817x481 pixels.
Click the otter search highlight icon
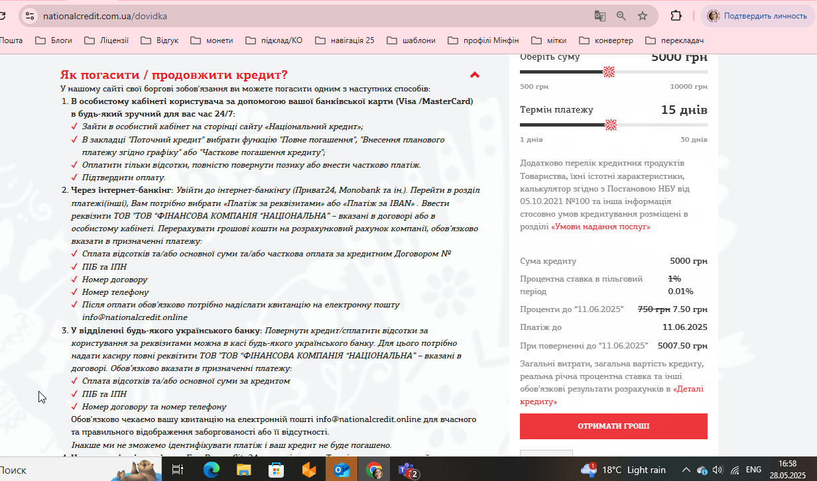point(138,470)
